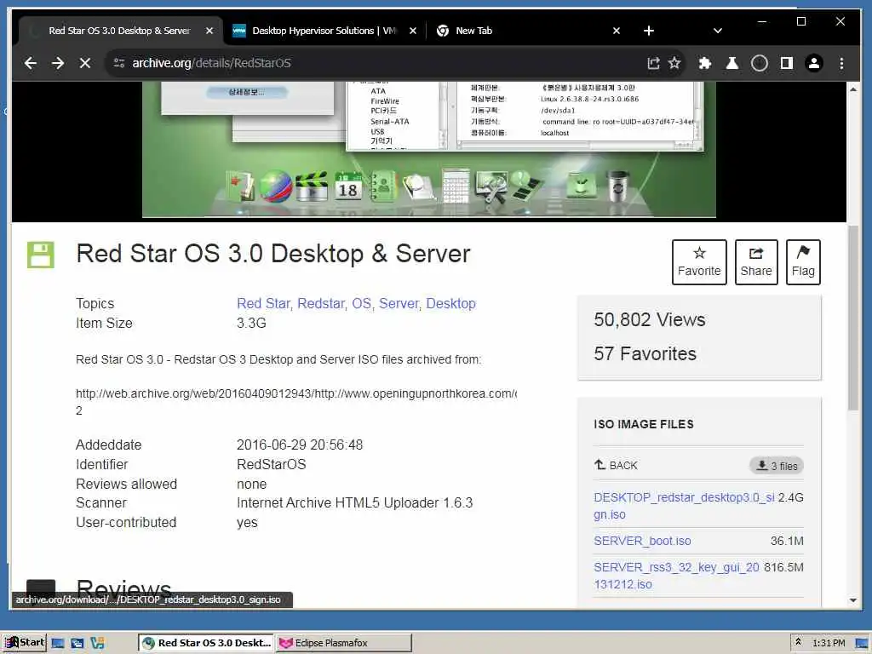Open Chrome Labs flask icon
Viewport: 872px width, 654px height.
click(731, 63)
